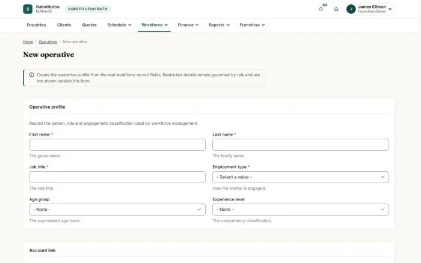Open the Finance dropdown menu

click(x=188, y=25)
